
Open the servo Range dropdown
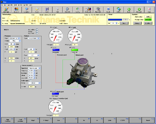click(x=34, y=83)
